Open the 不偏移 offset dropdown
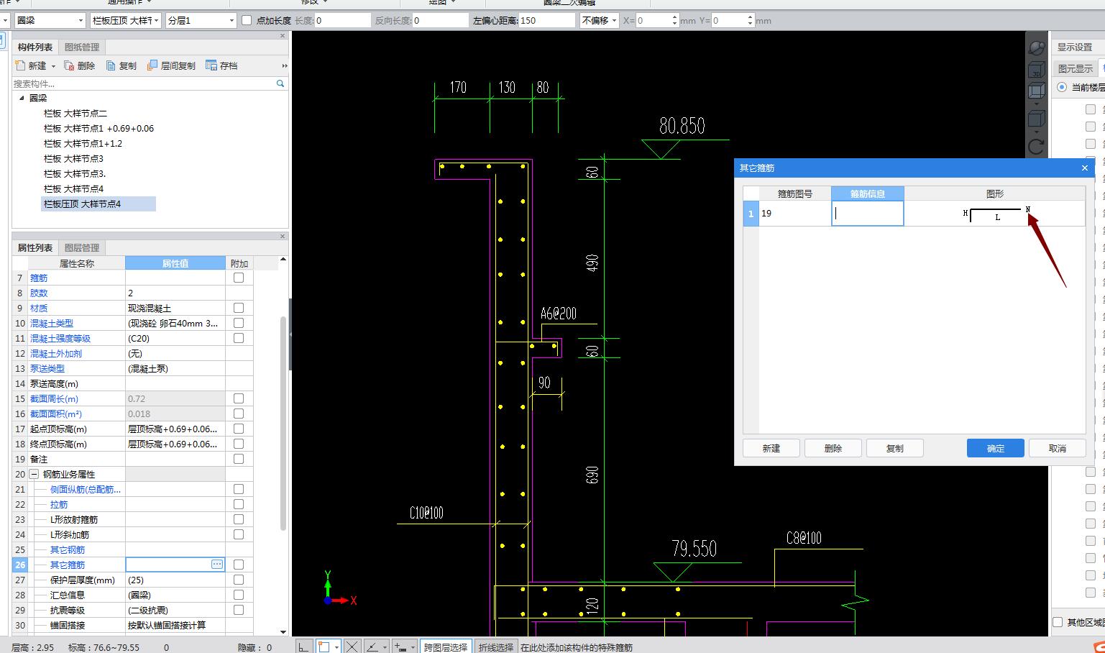 600,20
